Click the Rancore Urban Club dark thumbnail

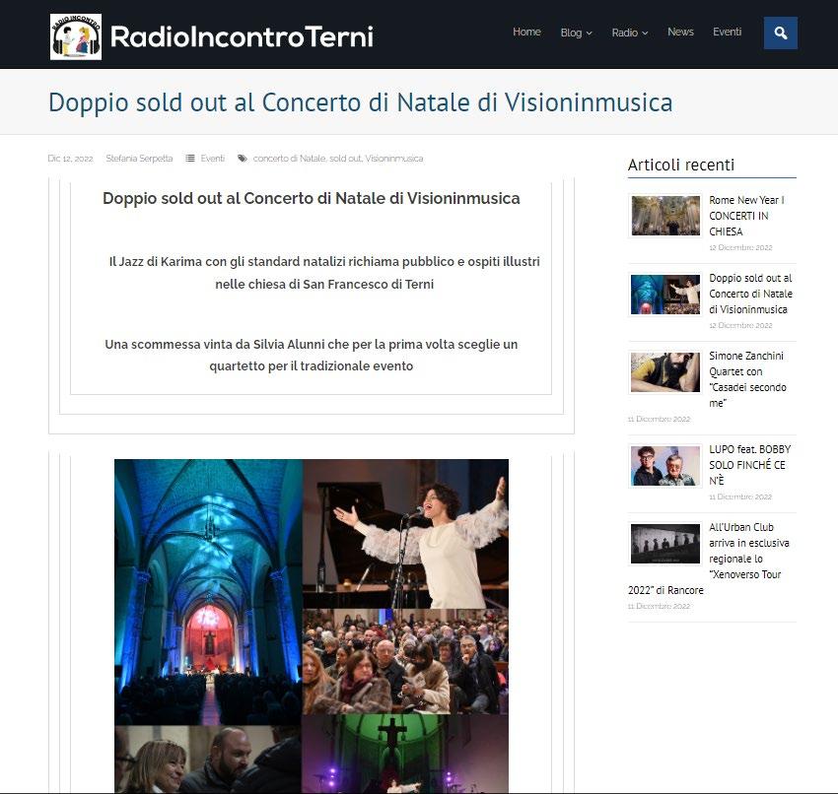point(665,544)
